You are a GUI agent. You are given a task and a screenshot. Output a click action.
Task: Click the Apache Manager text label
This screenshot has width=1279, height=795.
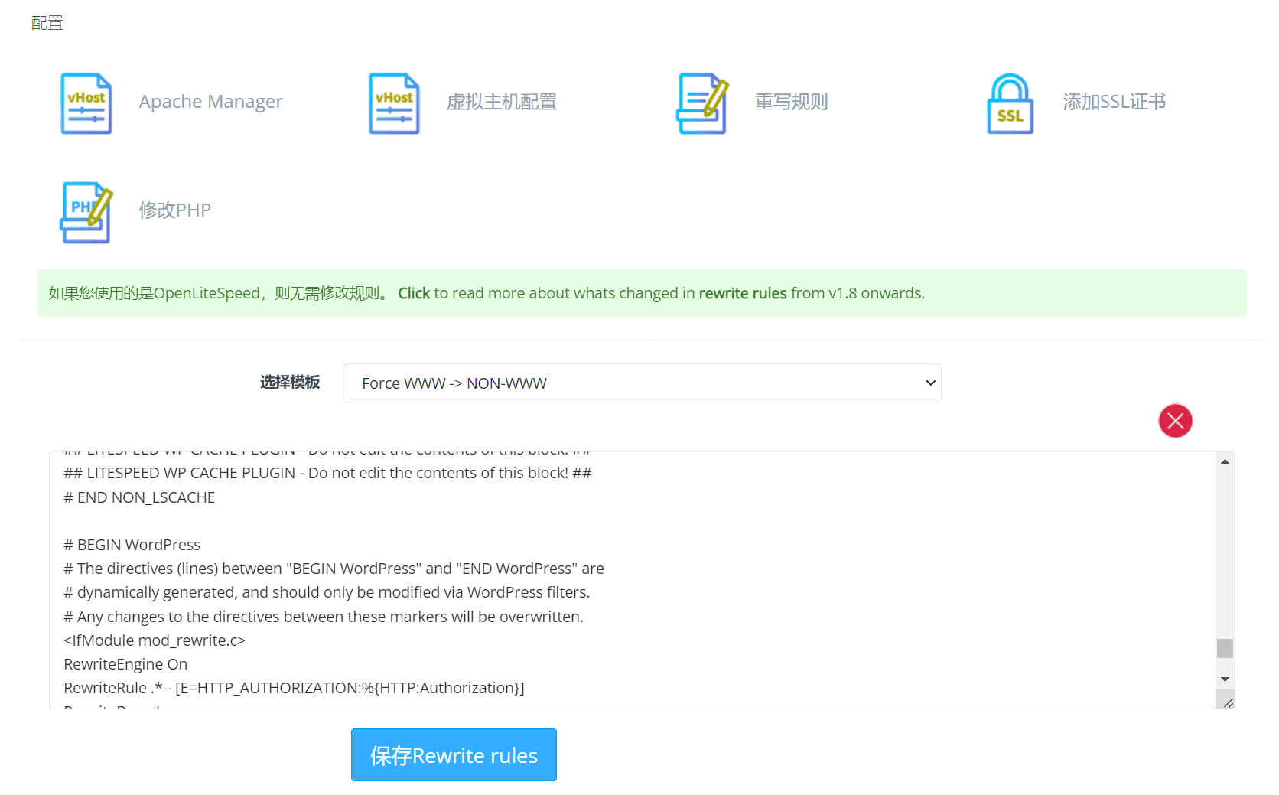(210, 102)
